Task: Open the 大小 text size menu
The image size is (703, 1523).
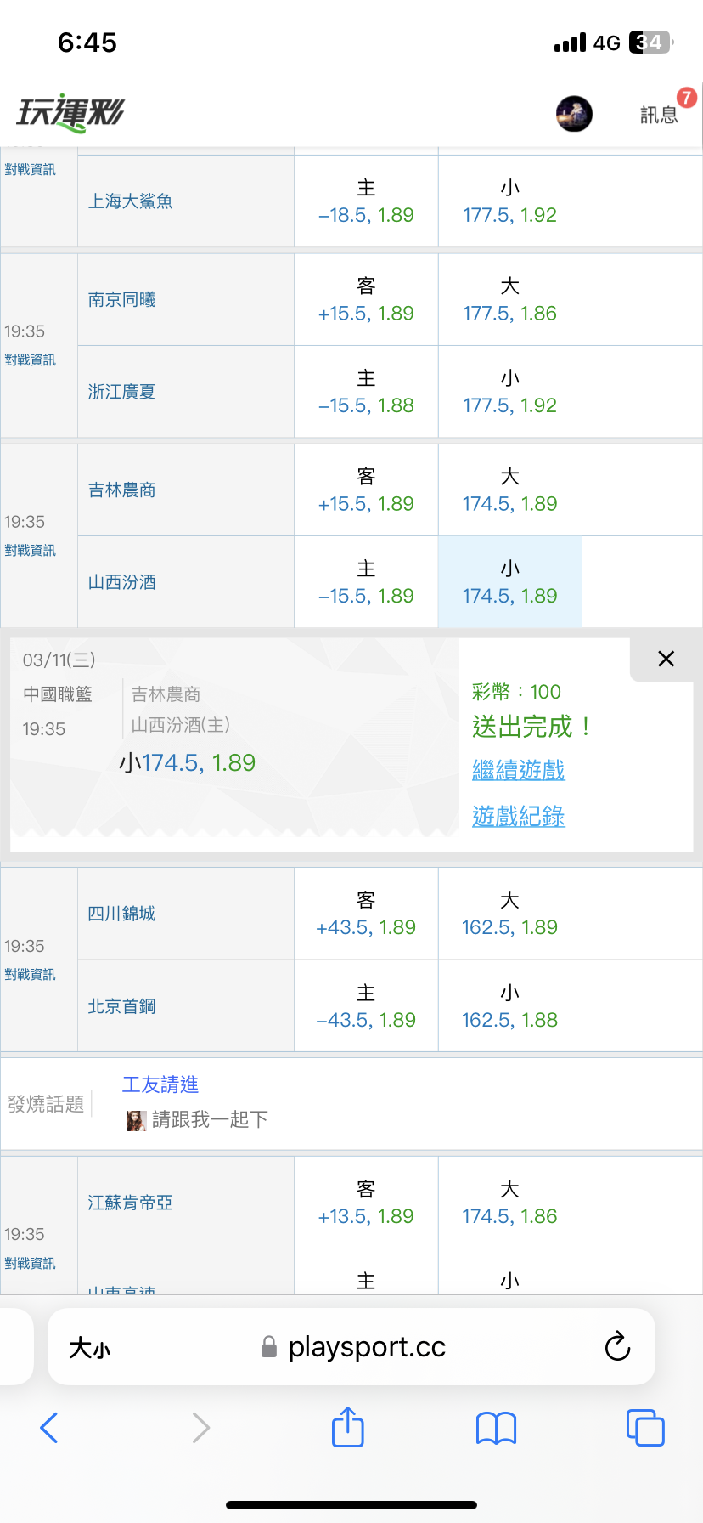Action: pos(89,1347)
